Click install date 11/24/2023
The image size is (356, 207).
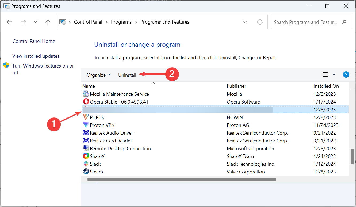pos(326,125)
